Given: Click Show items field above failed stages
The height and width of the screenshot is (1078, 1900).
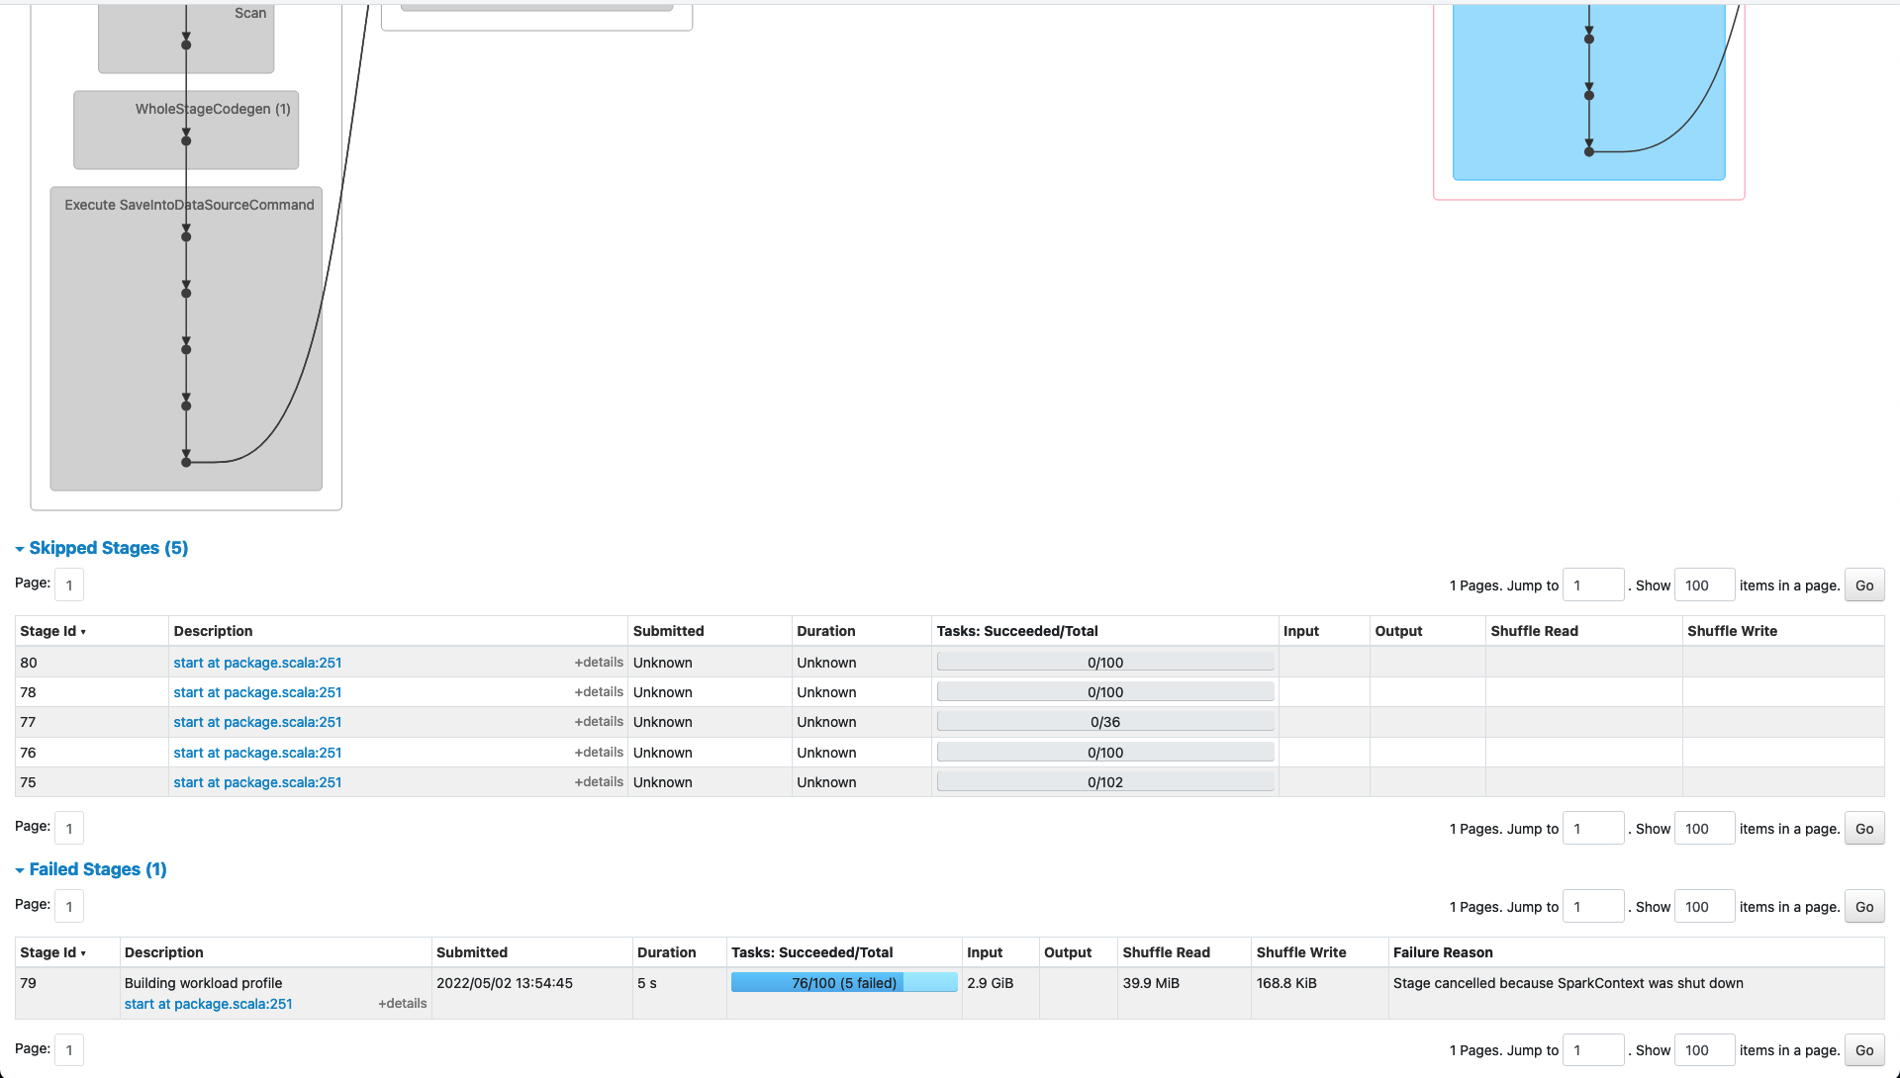Looking at the screenshot, I should [x=1703, y=907].
